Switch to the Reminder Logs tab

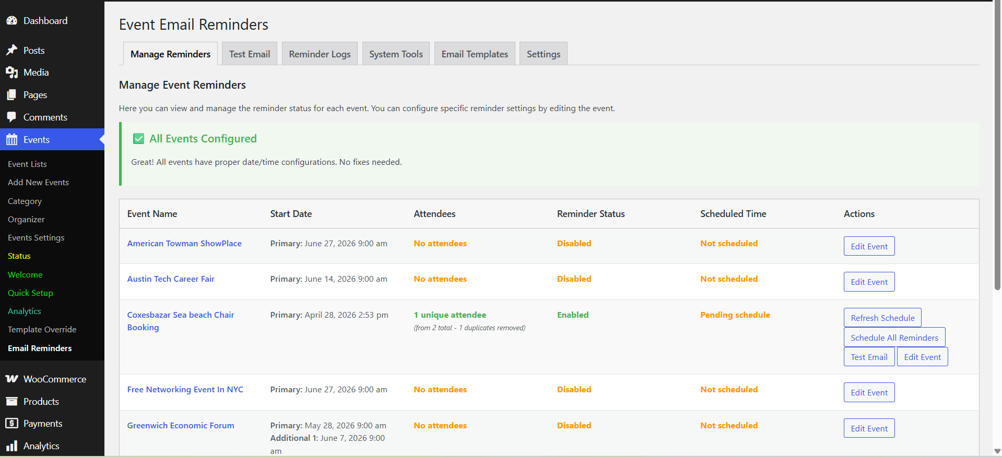tap(320, 54)
